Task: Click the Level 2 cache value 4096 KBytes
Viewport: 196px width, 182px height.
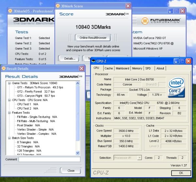Action: (173, 141)
